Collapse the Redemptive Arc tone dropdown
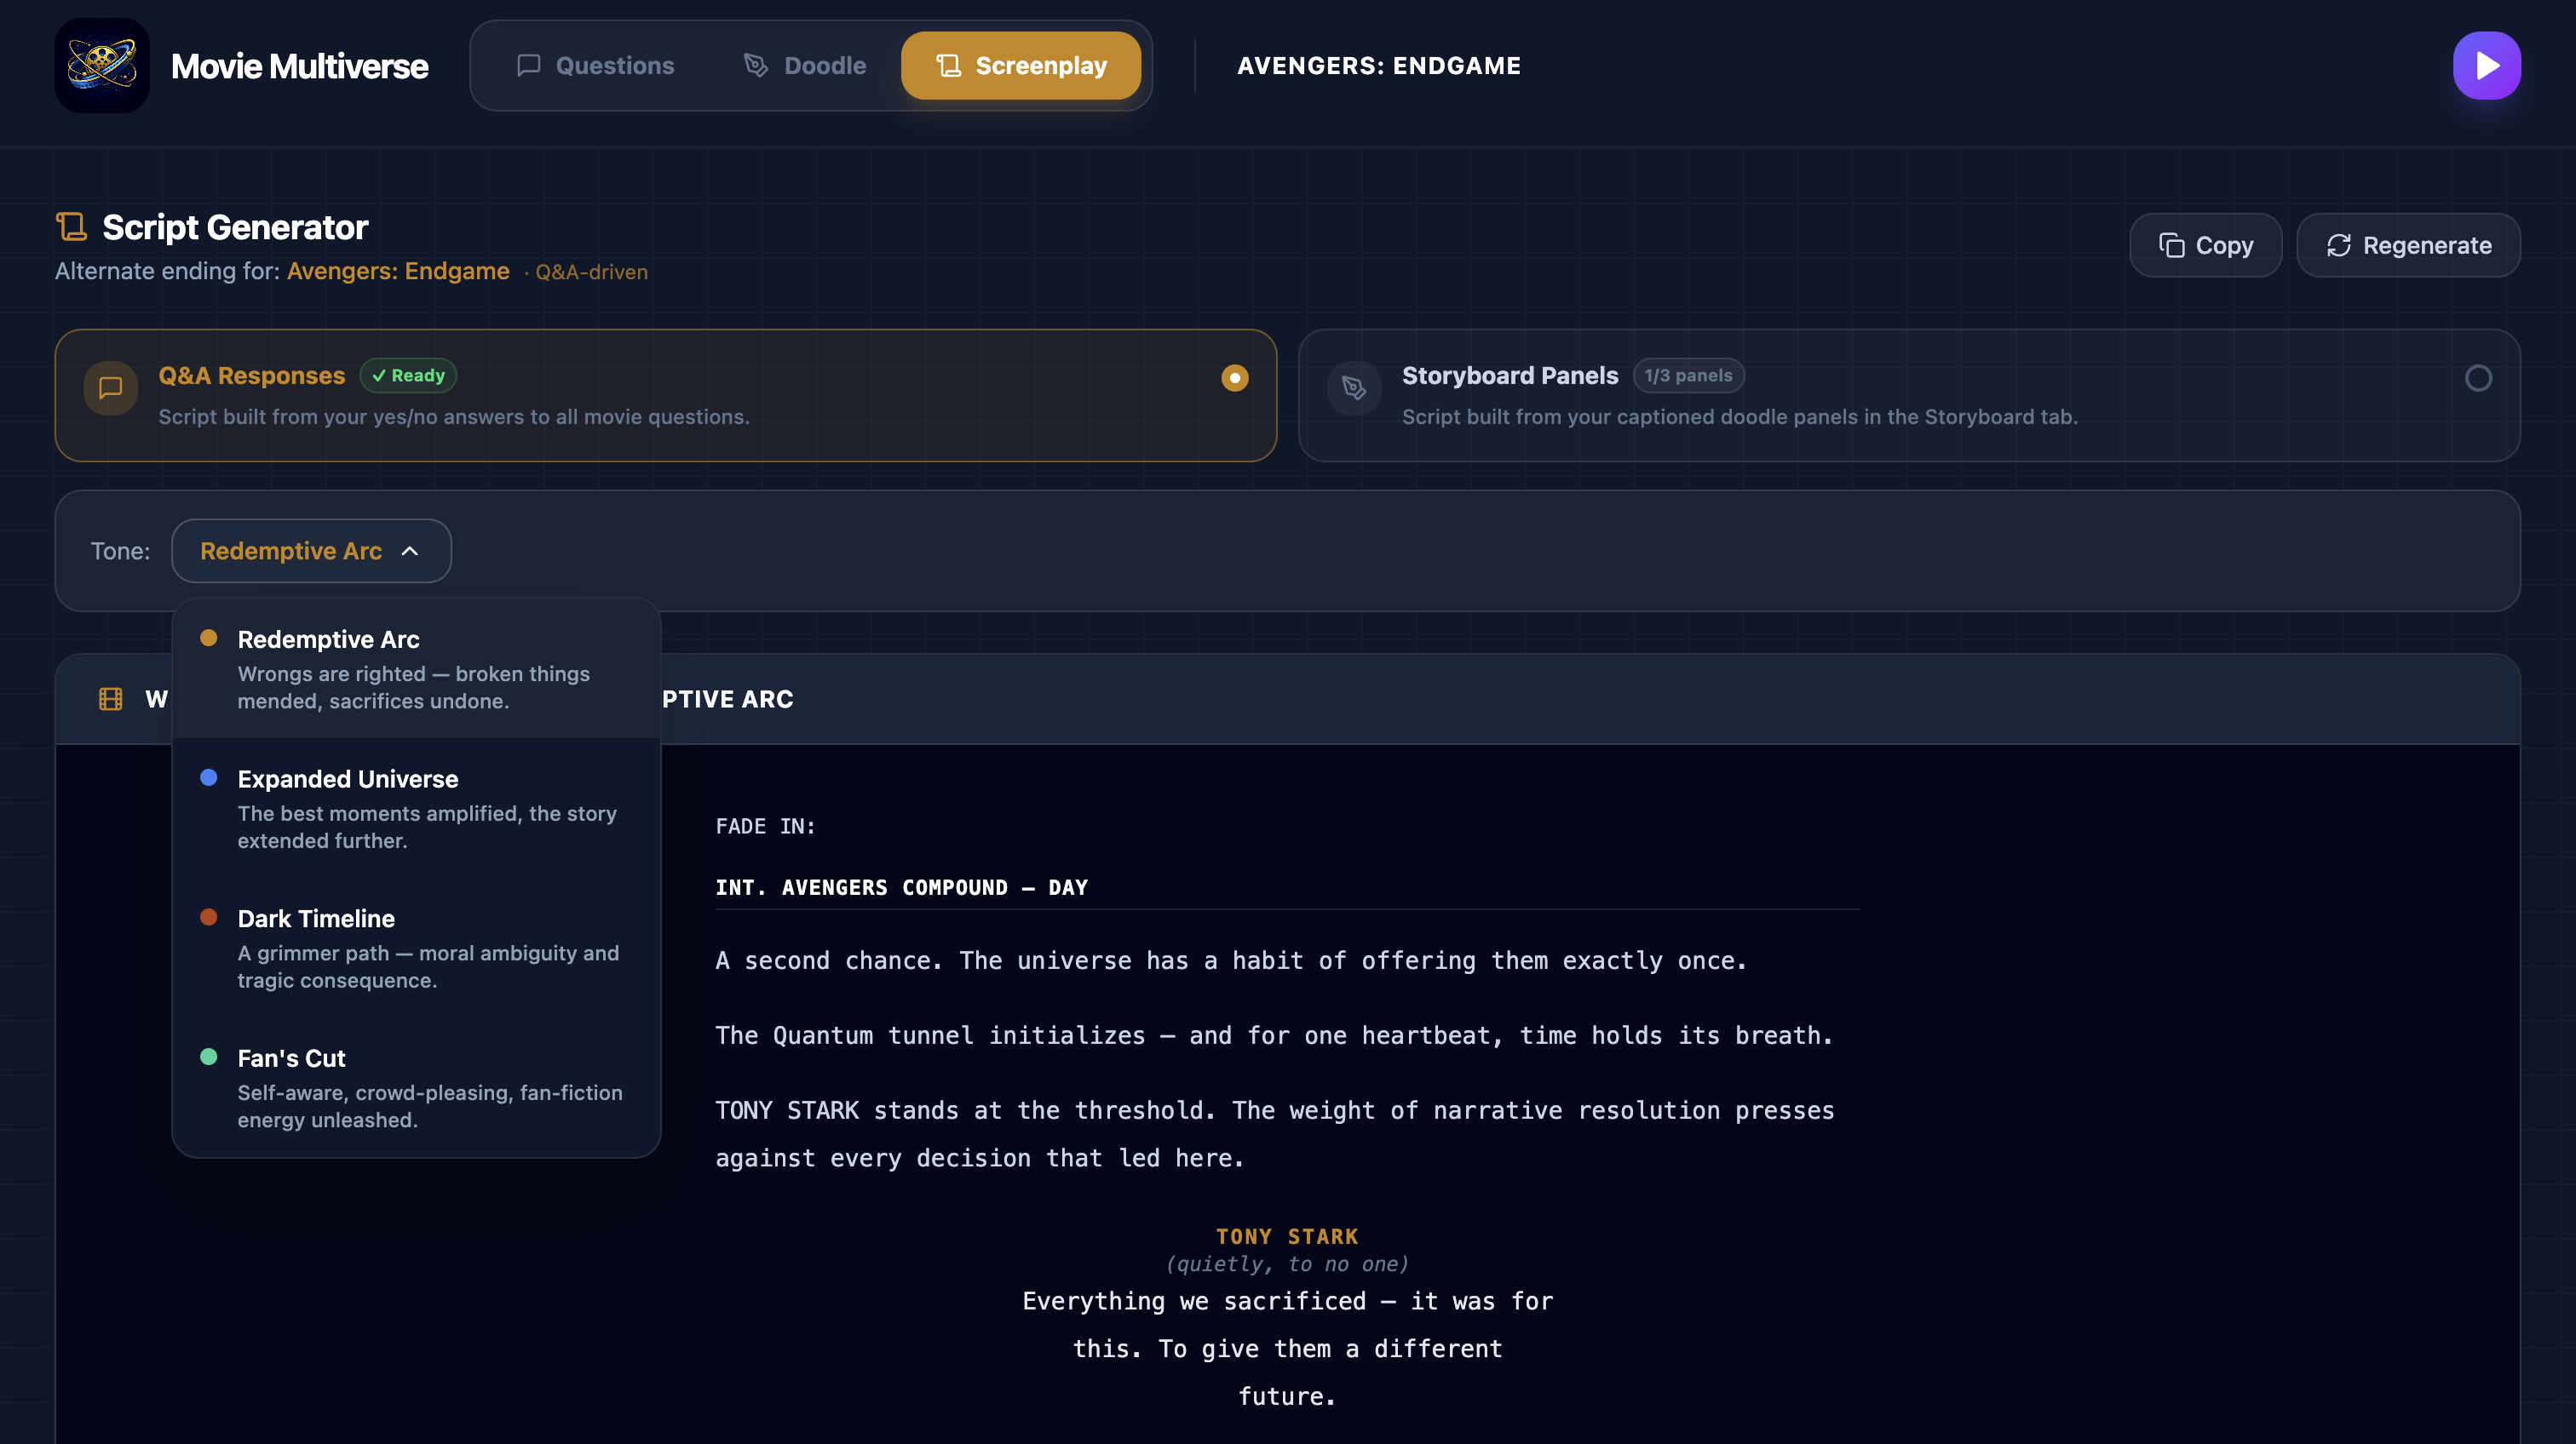Screen dimensions: 2576x1444 [311, 551]
